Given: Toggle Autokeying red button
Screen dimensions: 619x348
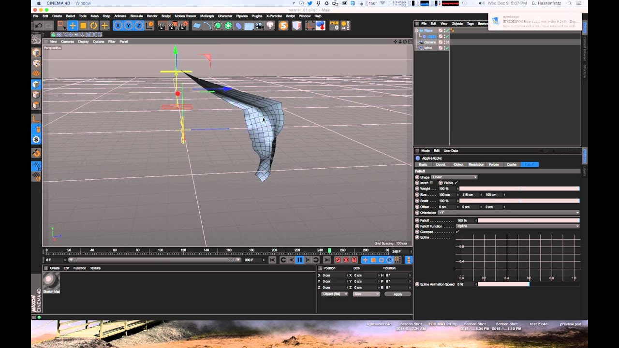Looking at the screenshot, I should coord(346,260).
